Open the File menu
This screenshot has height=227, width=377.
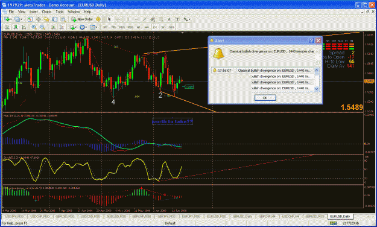tap(11, 11)
